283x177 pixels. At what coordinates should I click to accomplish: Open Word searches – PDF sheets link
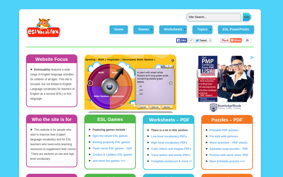228,143
